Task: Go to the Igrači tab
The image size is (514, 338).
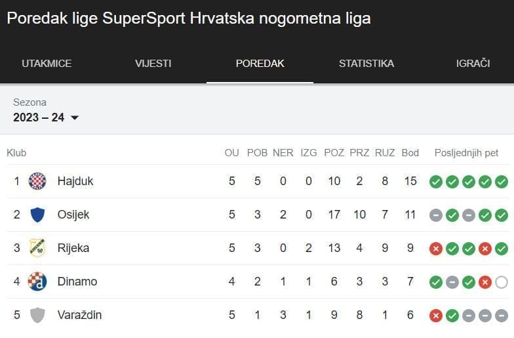Action: 473,64
